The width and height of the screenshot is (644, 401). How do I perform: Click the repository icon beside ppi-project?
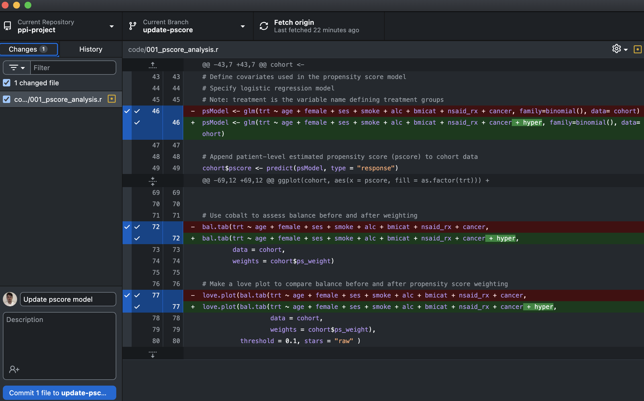point(8,26)
